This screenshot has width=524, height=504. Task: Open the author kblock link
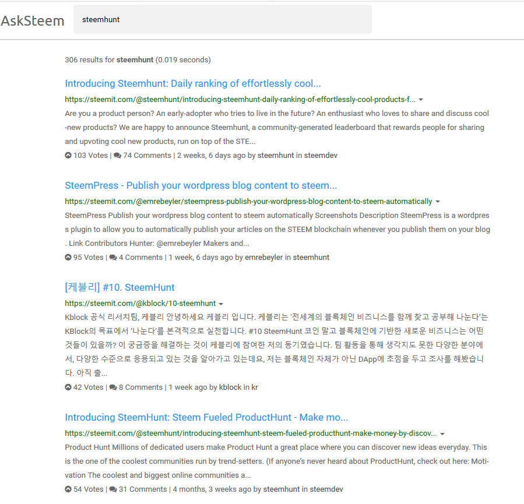tap(230, 387)
